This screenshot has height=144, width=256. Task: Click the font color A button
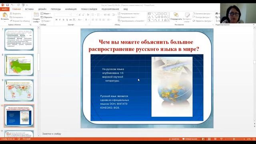click(x=86, y=20)
